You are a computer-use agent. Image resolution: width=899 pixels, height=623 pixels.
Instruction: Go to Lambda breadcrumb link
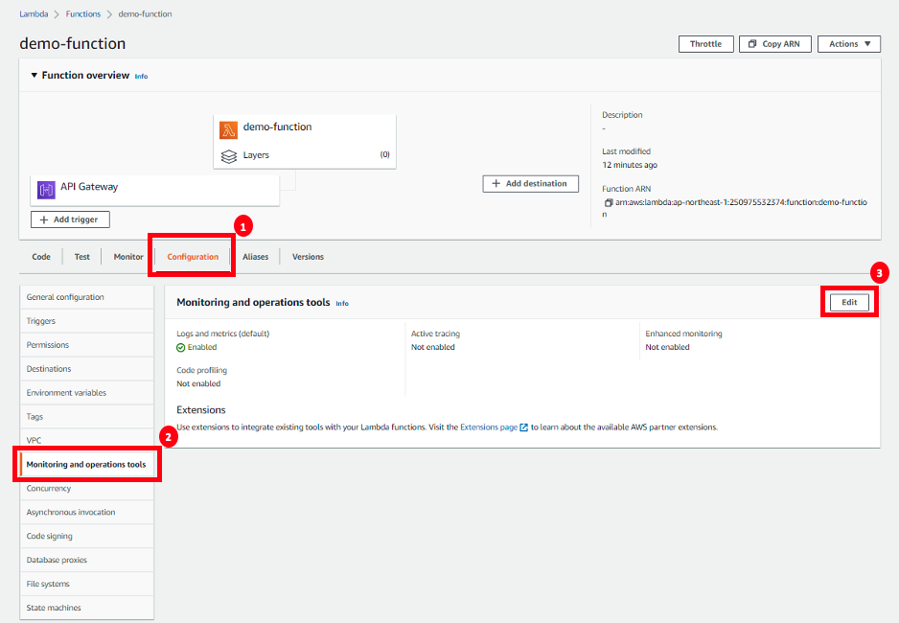(x=34, y=14)
